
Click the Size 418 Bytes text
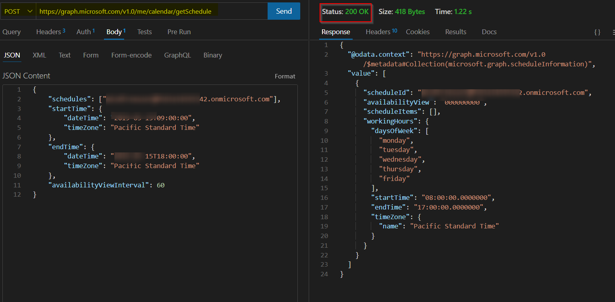402,12
